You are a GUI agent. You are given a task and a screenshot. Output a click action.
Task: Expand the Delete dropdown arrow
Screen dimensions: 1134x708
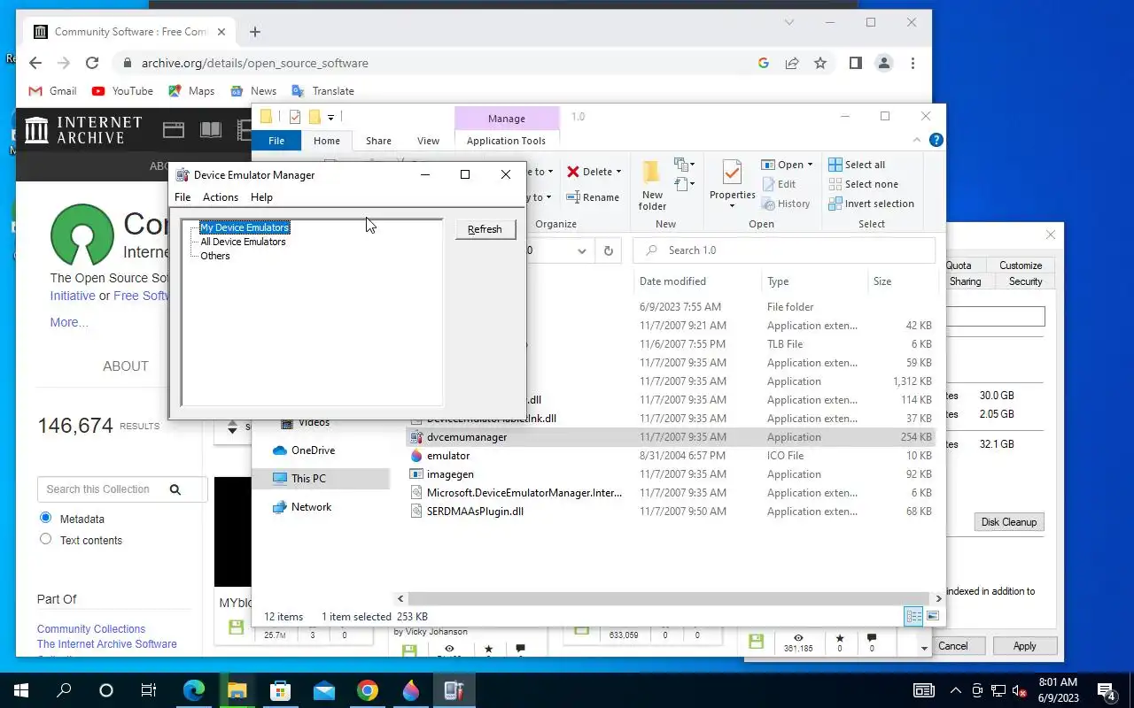[x=618, y=172]
